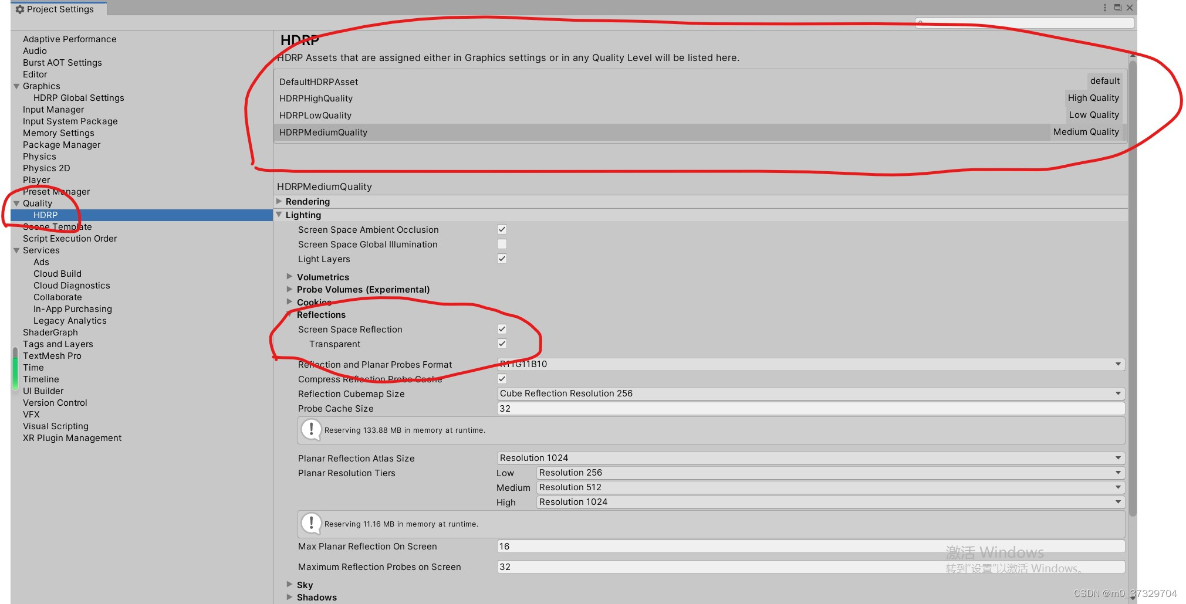The height and width of the screenshot is (604, 1186).
Task: Toggle the Transparent reflection checkbox
Action: point(502,344)
